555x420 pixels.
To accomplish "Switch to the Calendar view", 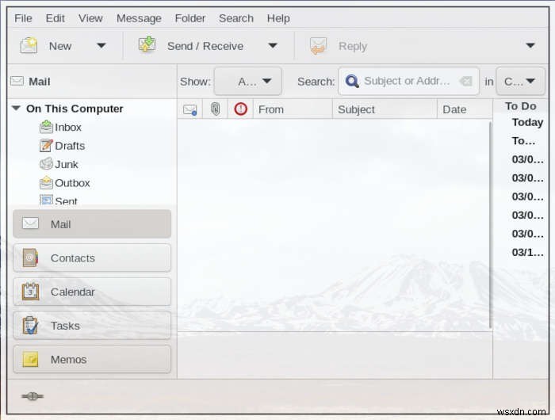I will (x=92, y=292).
